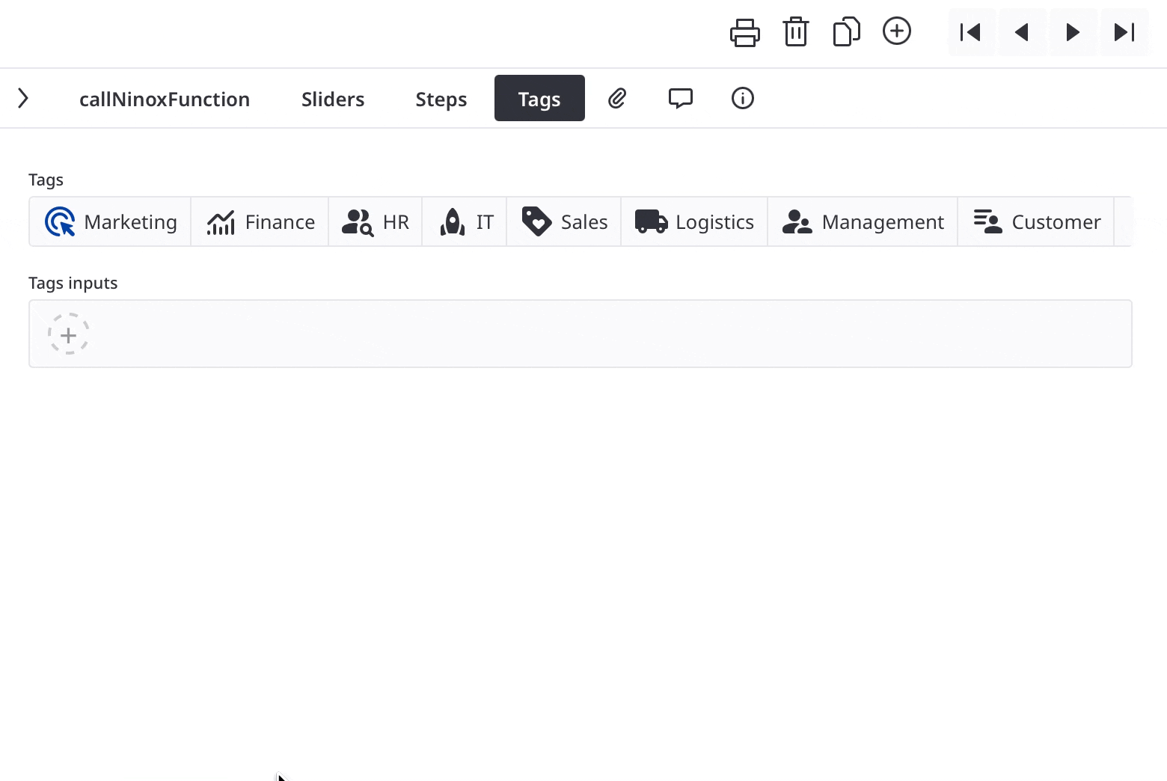1167x781 pixels.
Task: Toggle the Management tag
Action: click(863, 221)
